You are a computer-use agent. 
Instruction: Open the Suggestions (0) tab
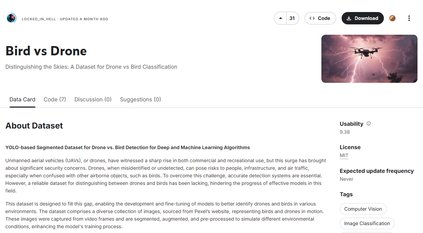pos(140,99)
